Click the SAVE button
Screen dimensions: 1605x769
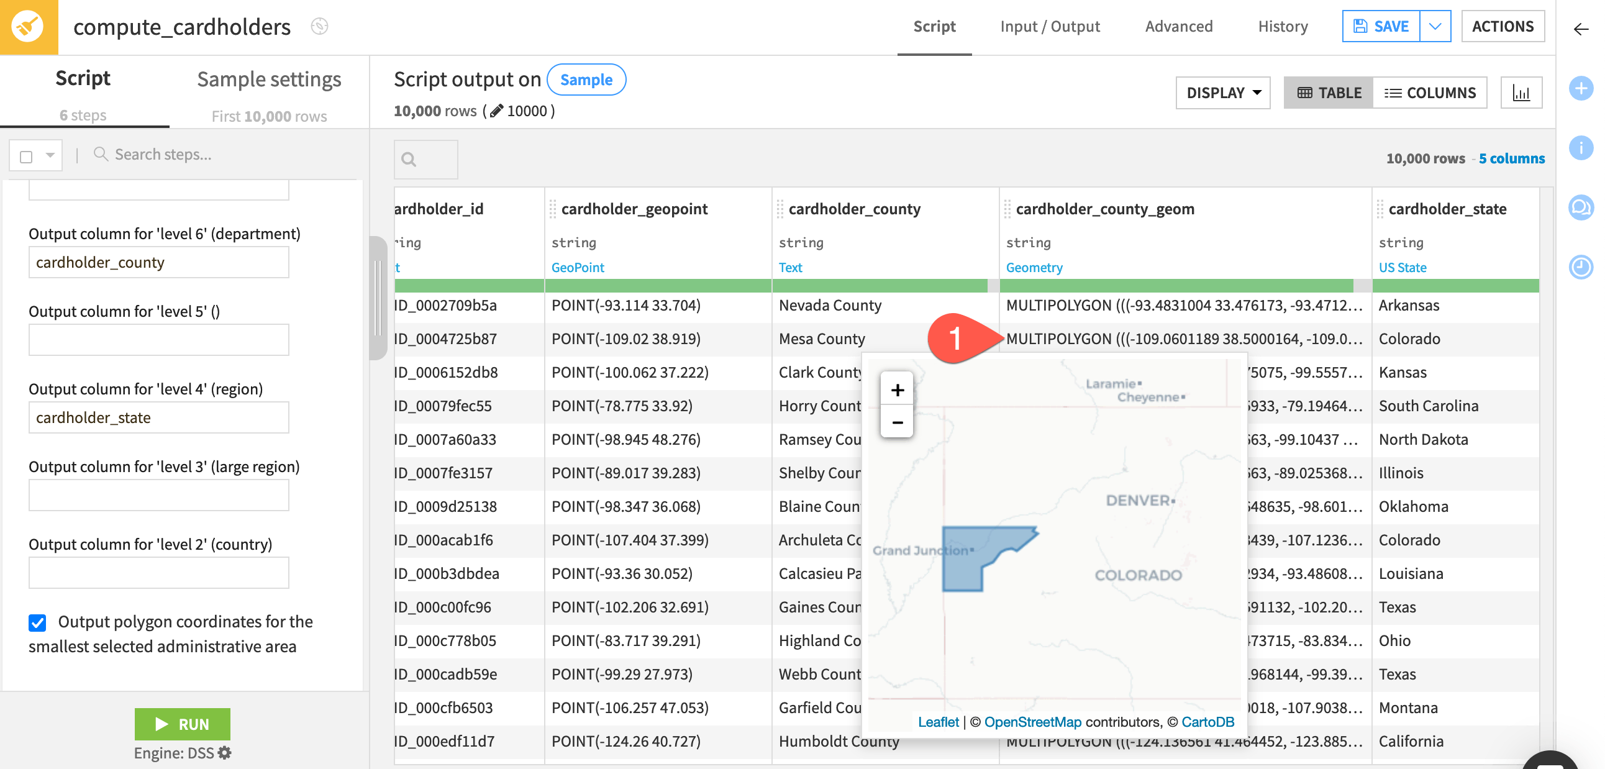pyautogui.click(x=1381, y=26)
